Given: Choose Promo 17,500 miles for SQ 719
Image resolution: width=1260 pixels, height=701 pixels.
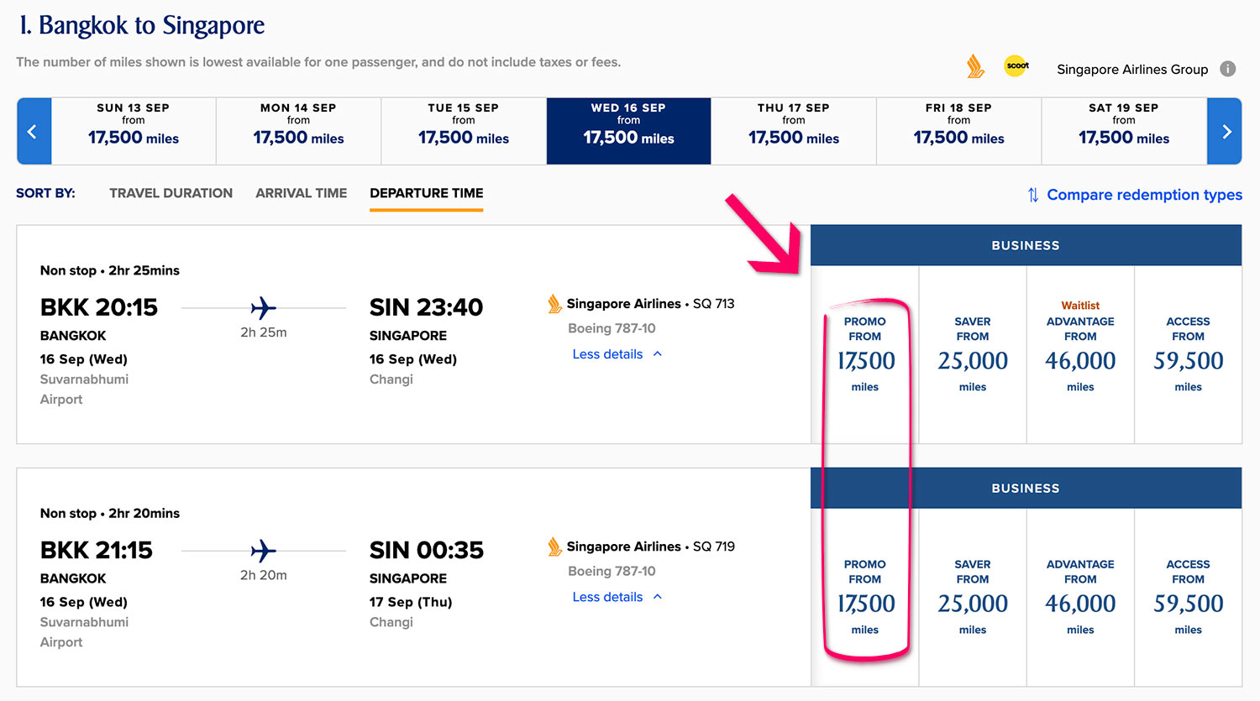Looking at the screenshot, I should (x=865, y=597).
